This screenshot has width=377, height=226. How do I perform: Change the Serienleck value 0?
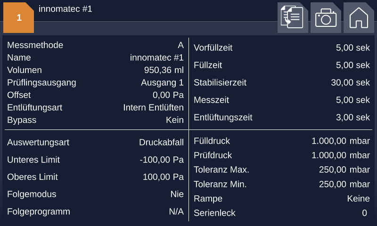[364, 213]
